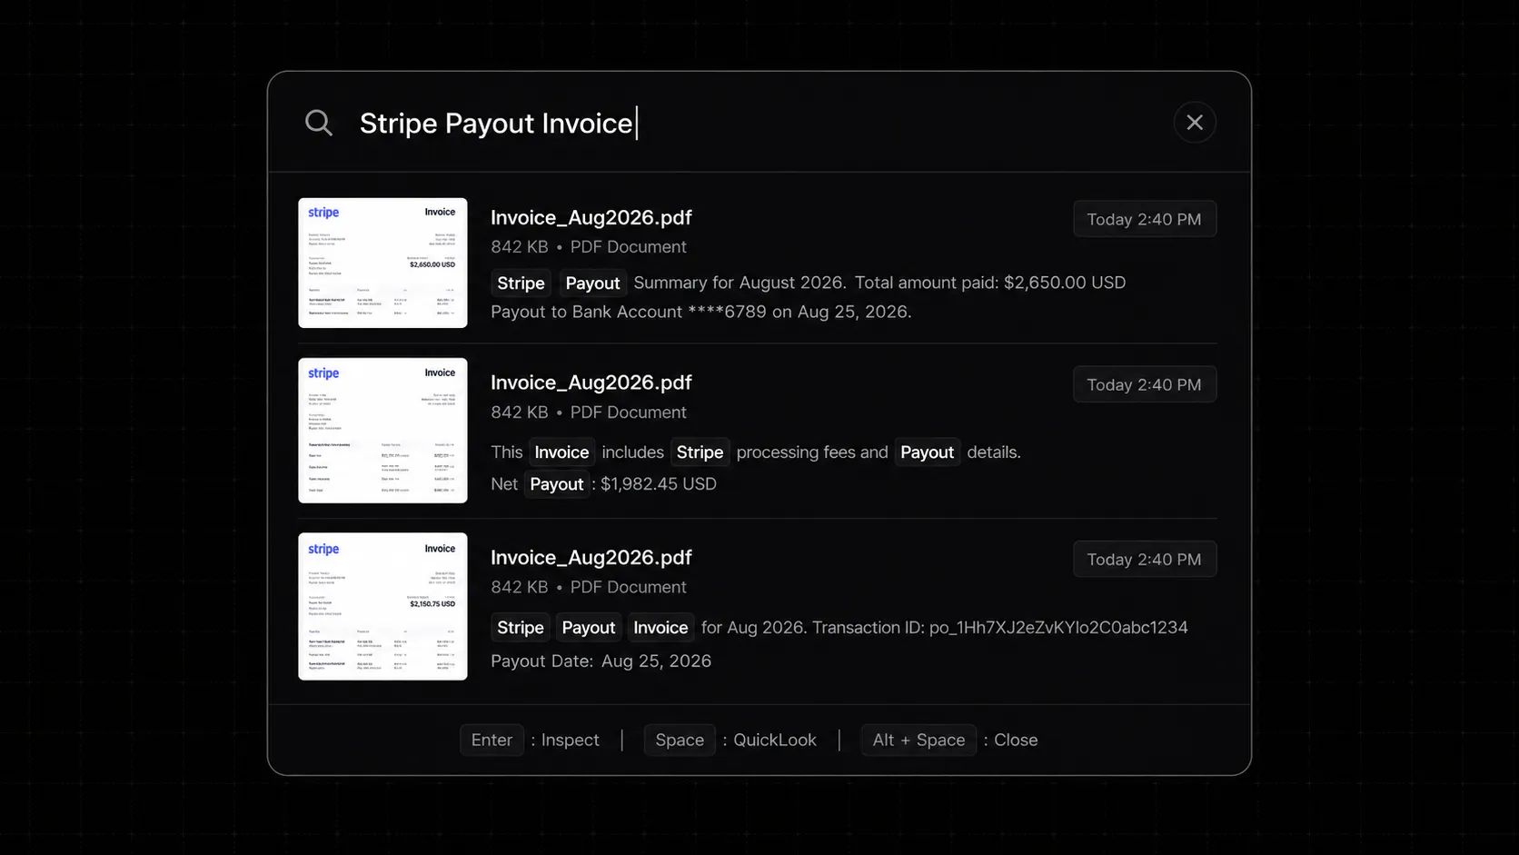Click the Enter key hint for Inspect
The image size is (1519, 855).
(491, 741)
